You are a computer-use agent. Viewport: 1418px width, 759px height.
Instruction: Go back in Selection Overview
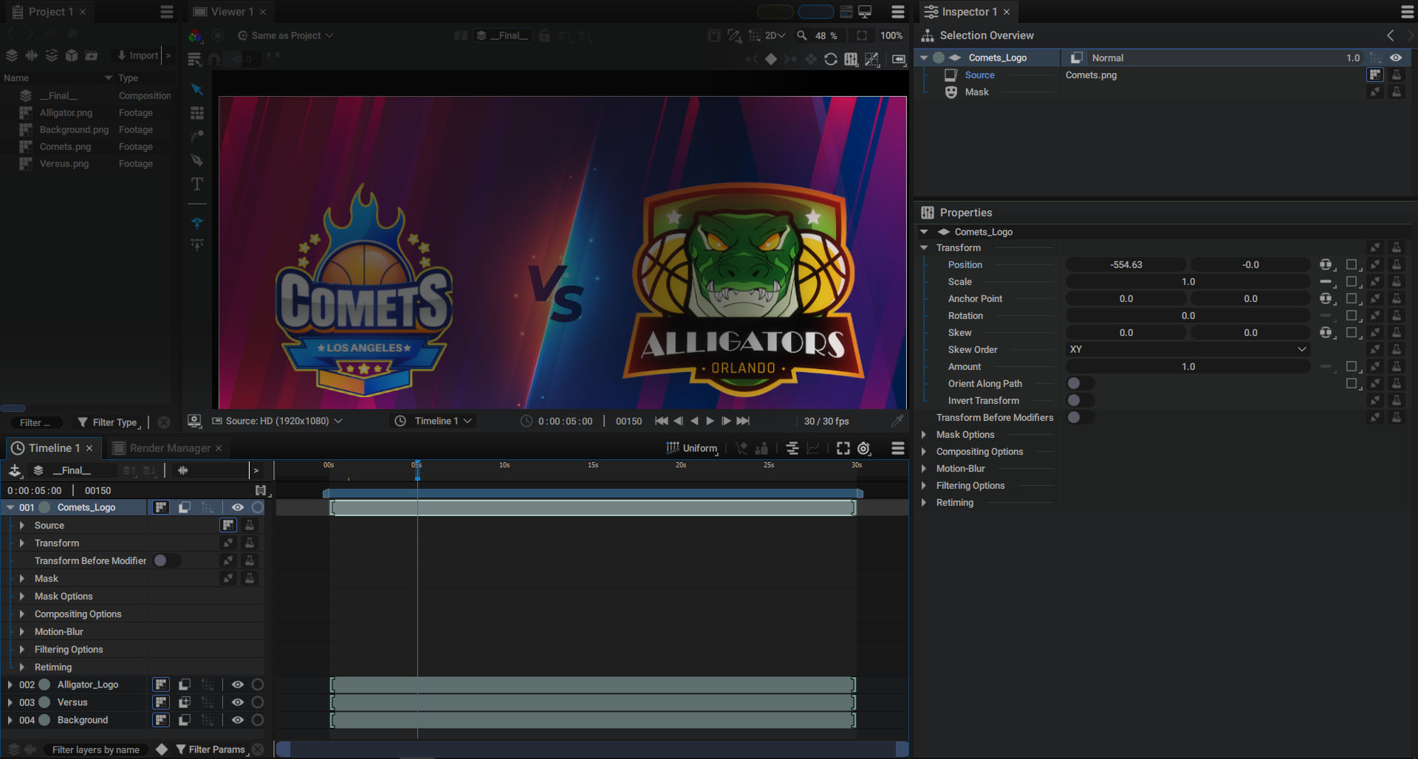coord(1390,35)
